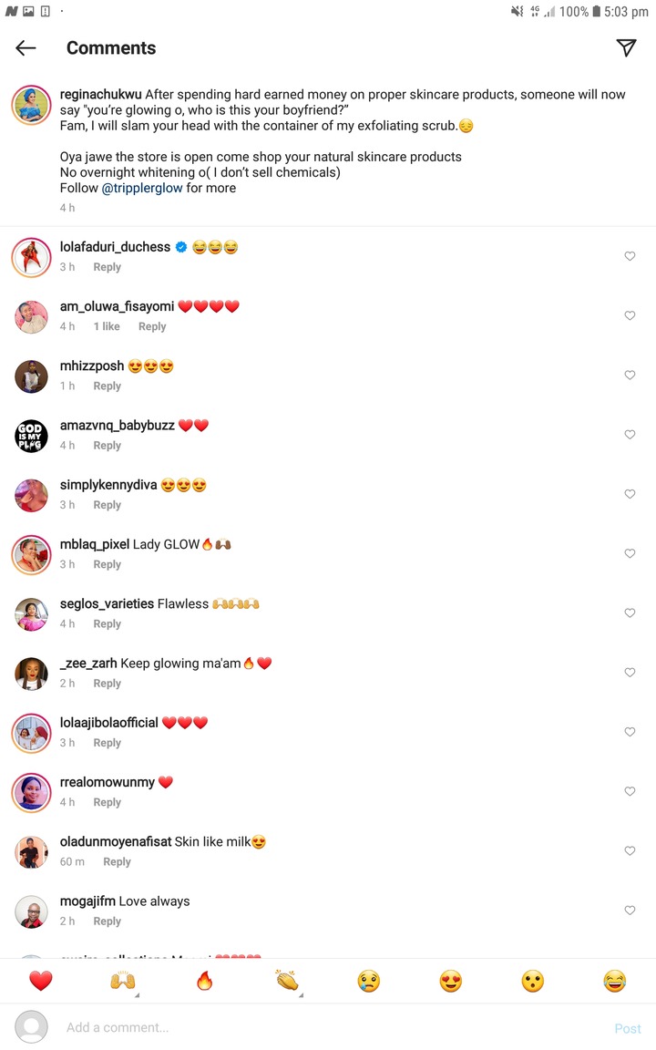Reply to _zee_zarh's comment
Screen dimensions: 656x1050
click(x=108, y=683)
